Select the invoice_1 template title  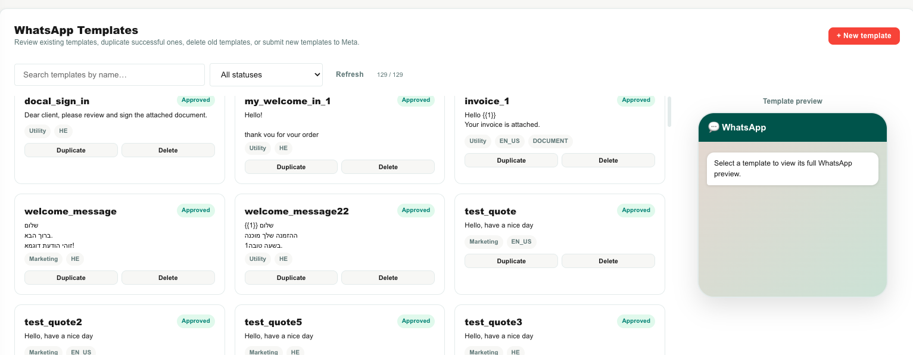point(487,101)
